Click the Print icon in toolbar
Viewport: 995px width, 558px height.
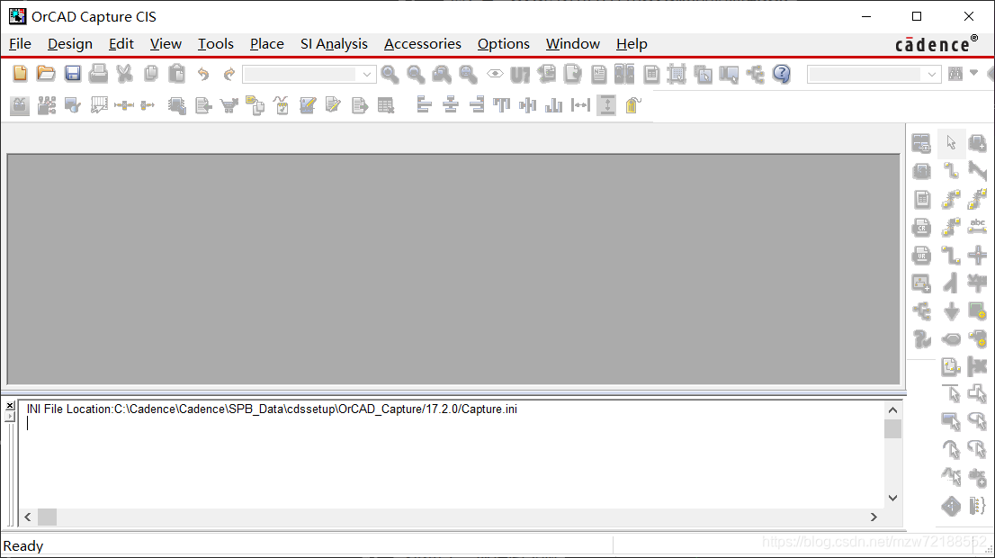98,74
